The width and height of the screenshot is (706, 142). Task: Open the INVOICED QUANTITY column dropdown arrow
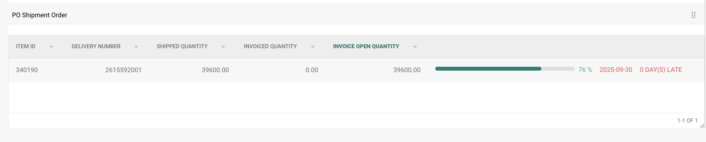pos(312,47)
